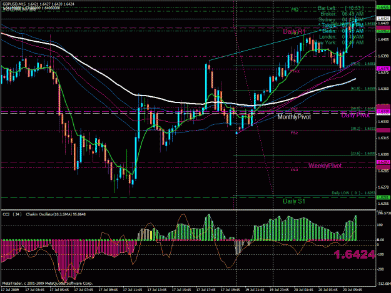Click the '17 Jul 07:45' time axis label
The height and width of the screenshot is (293, 391).
point(84,290)
